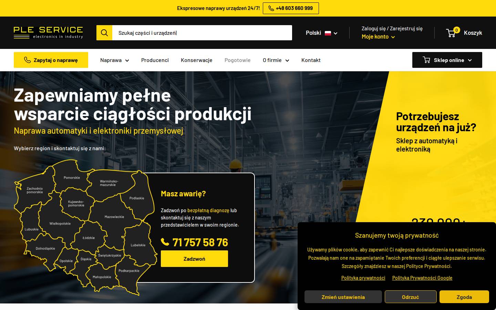The width and height of the screenshot is (496, 310).
Task: Select the Małopolskie region on the map
Action: (x=102, y=277)
